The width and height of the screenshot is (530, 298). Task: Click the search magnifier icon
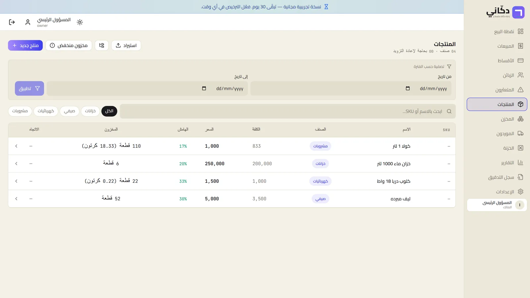click(x=449, y=111)
